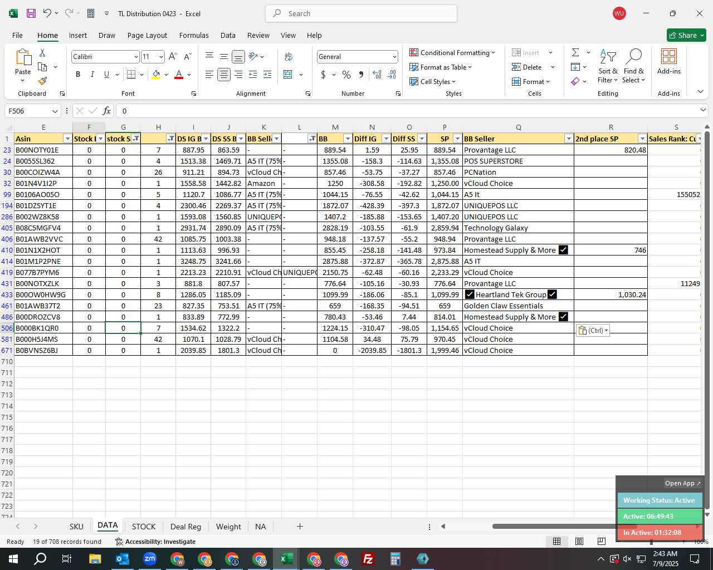The image size is (713, 570).
Task: Add a new sheet with plus icon
Action: [x=300, y=526]
